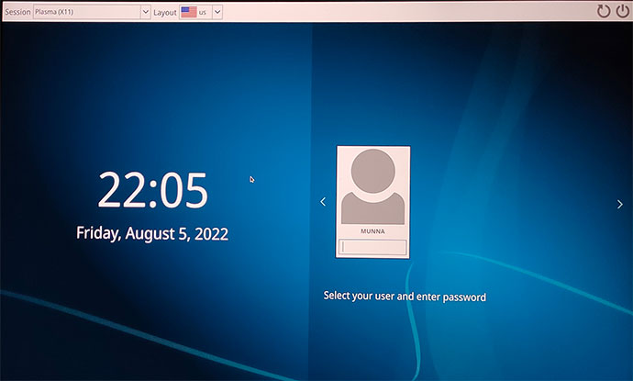The width and height of the screenshot is (633, 381).
Task: Click the 'us' layout text
Action: (205, 12)
